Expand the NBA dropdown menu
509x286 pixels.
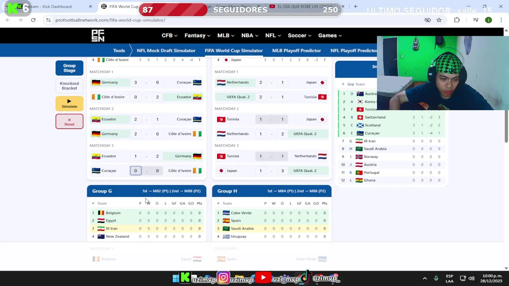(250, 35)
